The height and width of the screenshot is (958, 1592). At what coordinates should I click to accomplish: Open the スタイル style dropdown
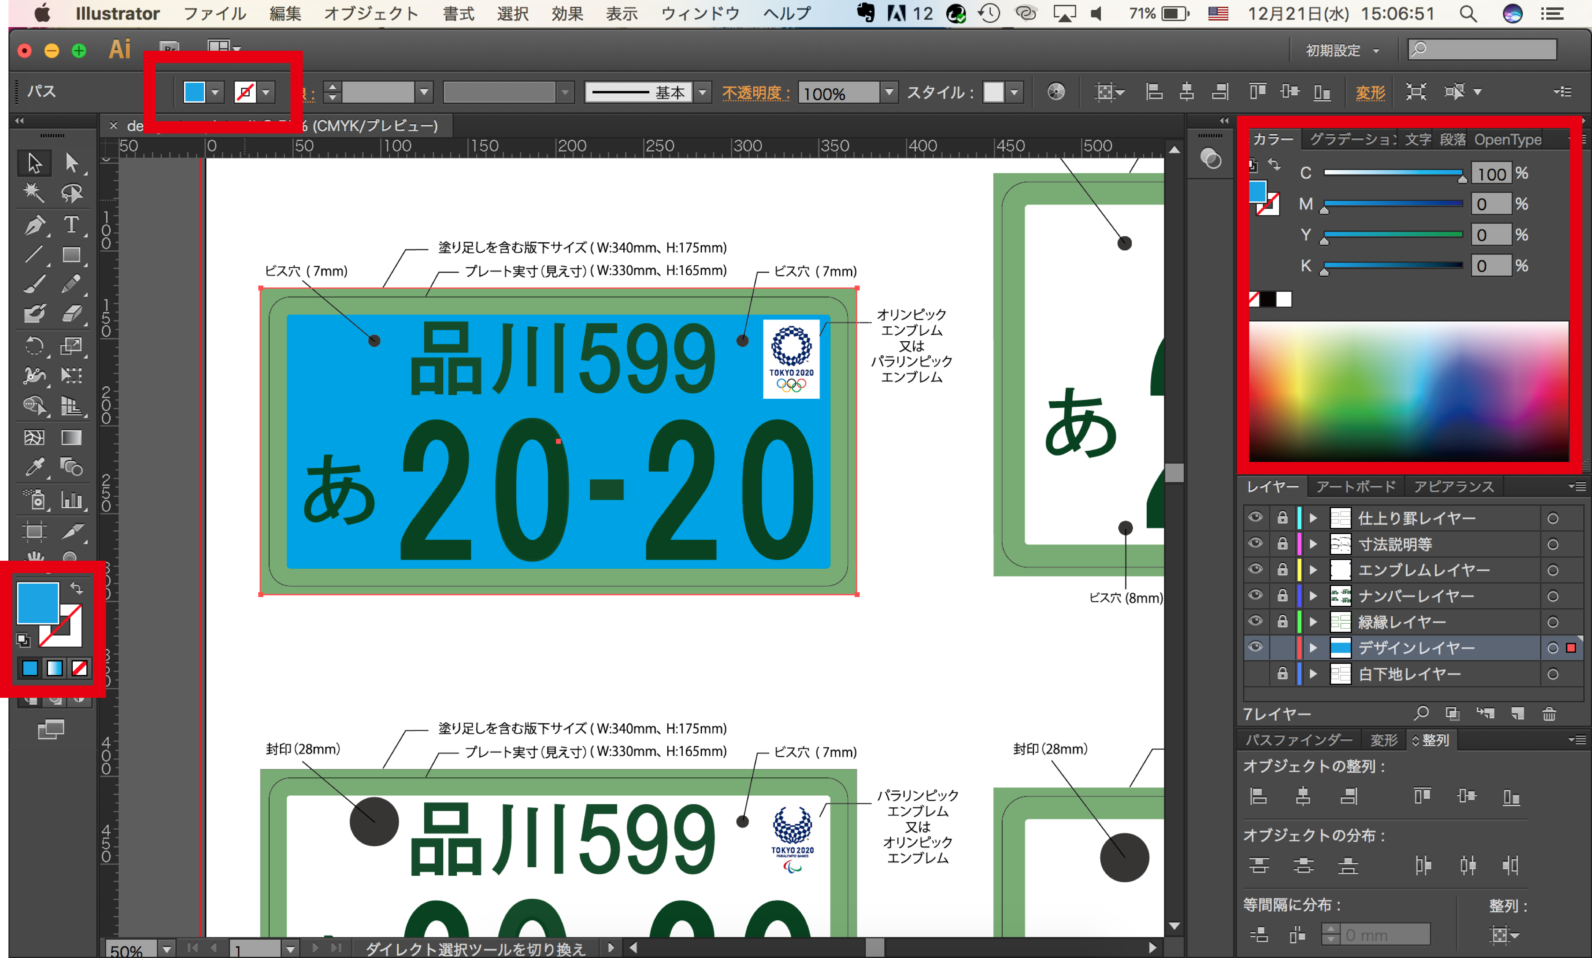tap(1014, 92)
